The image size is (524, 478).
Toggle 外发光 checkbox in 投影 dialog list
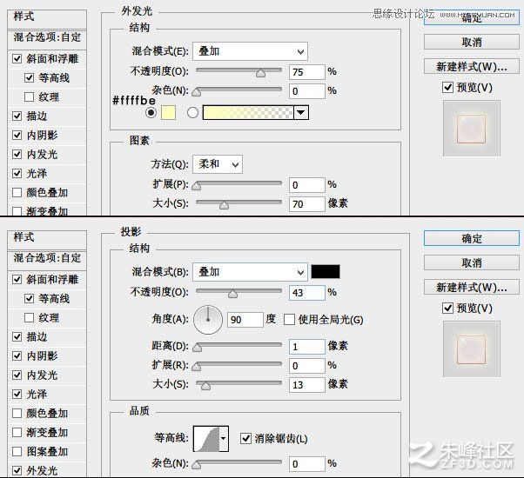tap(17, 471)
